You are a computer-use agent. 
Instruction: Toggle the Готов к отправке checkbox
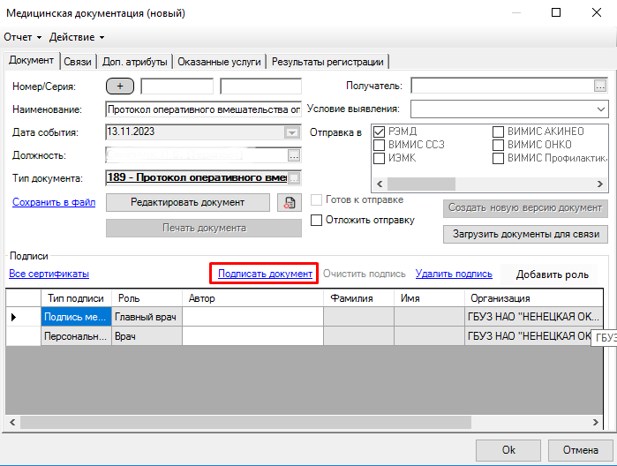316,200
